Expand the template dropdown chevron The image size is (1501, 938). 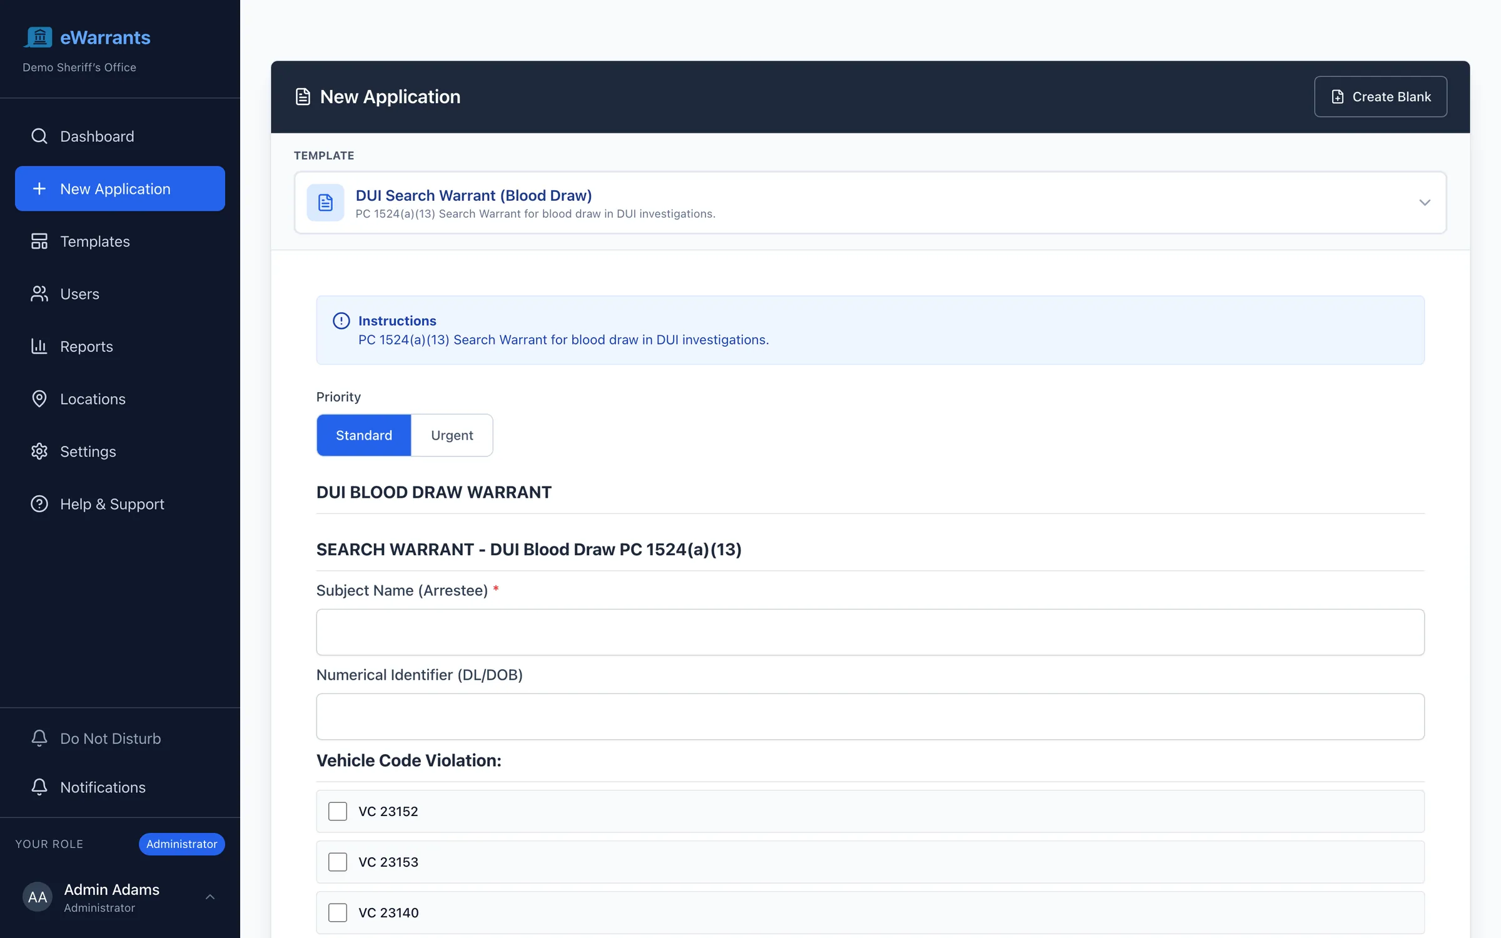coord(1425,203)
